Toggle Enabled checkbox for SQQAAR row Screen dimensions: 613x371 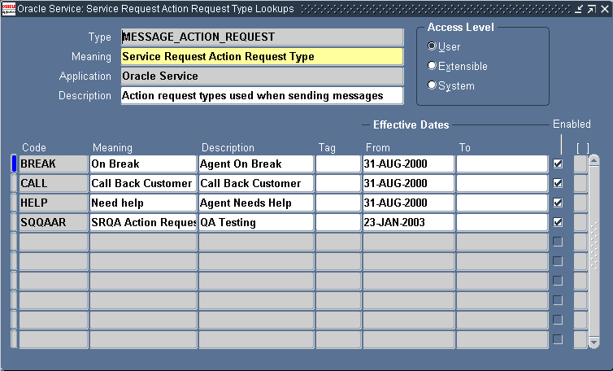pyautogui.click(x=558, y=222)
